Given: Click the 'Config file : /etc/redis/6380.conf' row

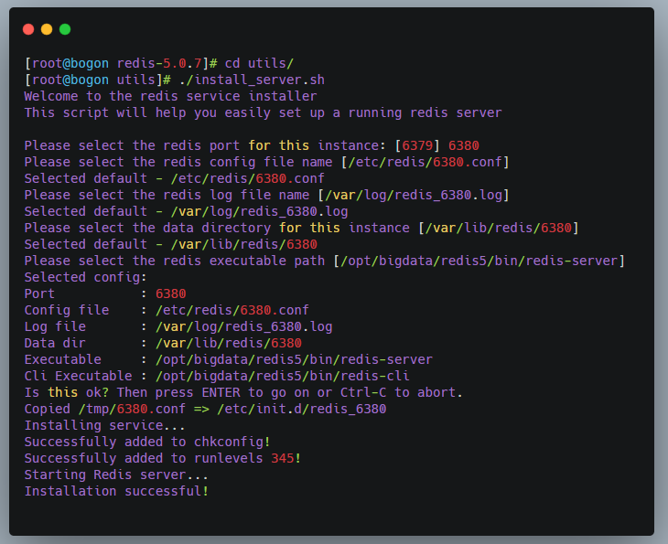Looking at the screenshot, I should pyautogui.click(x=167, y=310).
